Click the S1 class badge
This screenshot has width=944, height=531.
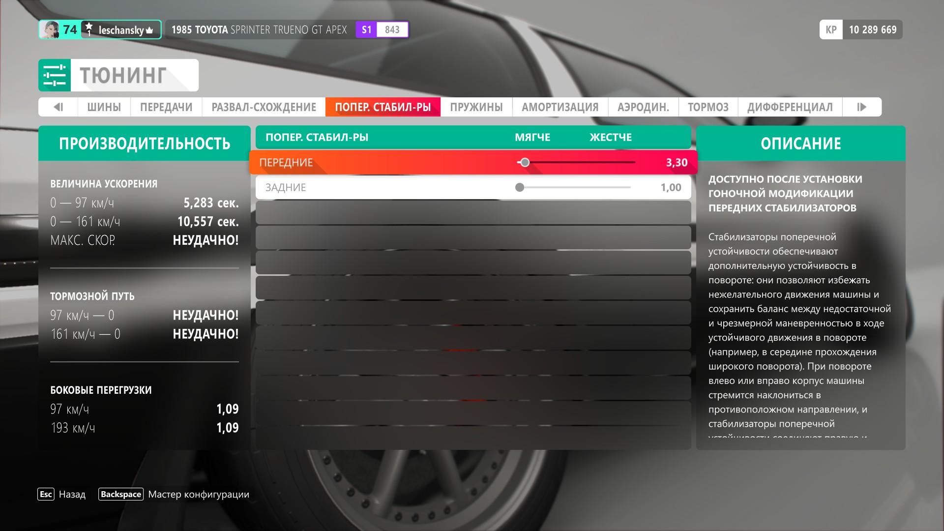367,29
